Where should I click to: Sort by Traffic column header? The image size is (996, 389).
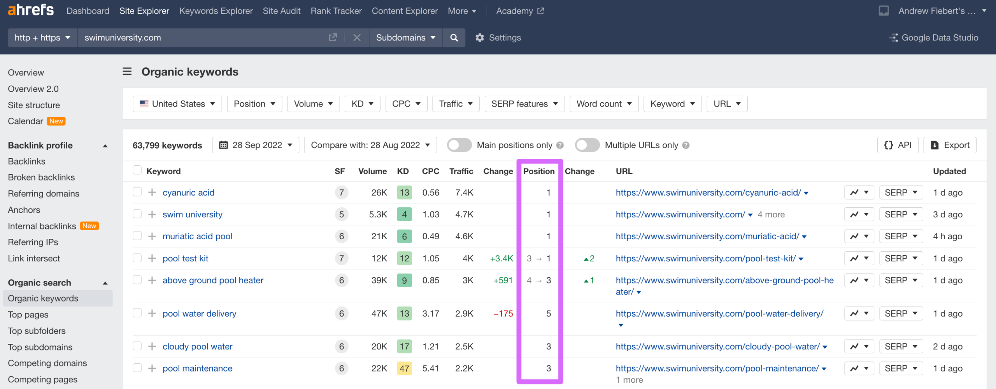[x=461, y=171]
